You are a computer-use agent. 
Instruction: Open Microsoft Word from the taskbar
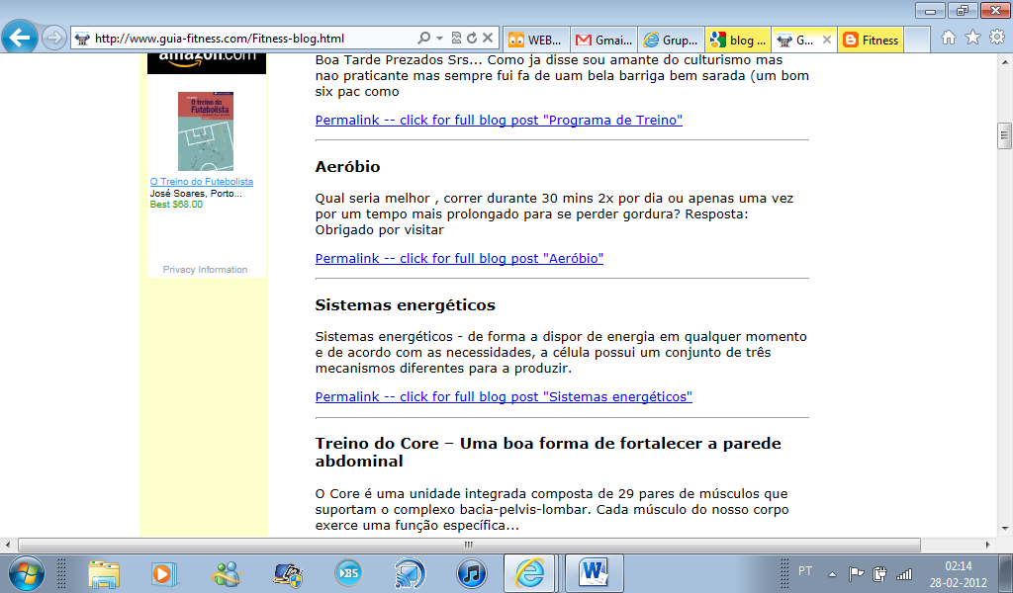(595, 572)
